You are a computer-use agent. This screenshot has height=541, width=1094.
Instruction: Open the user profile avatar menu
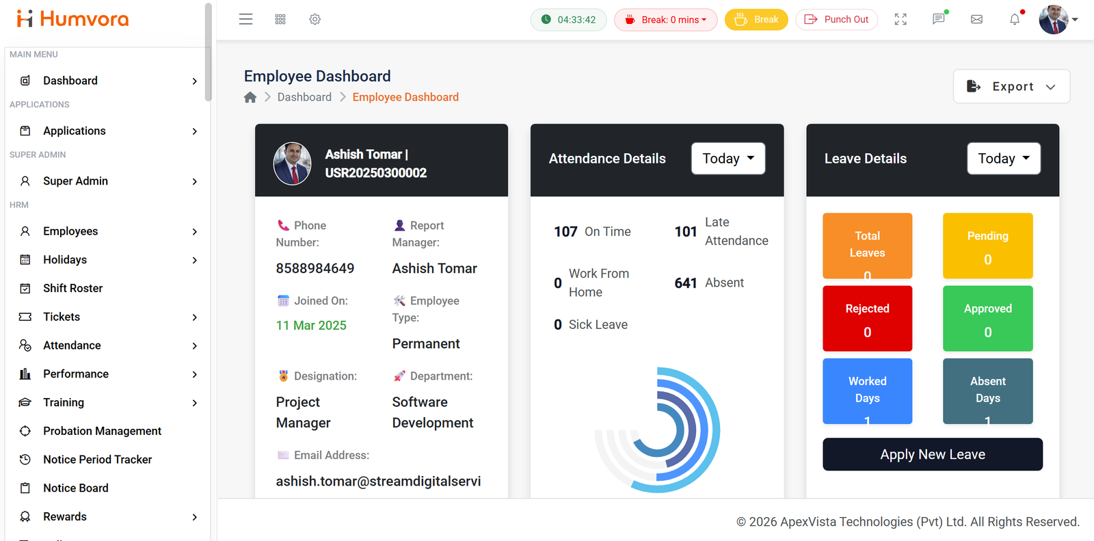(x=1058, y=19)
